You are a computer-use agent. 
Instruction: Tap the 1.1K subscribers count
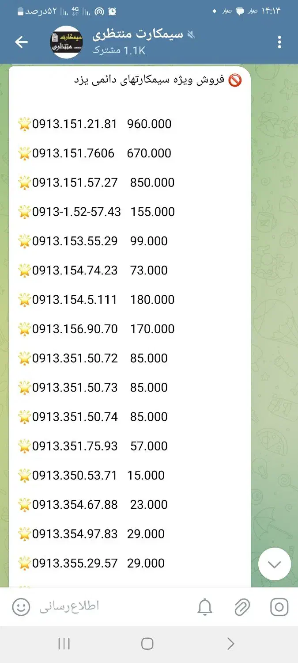coord(119,50)
